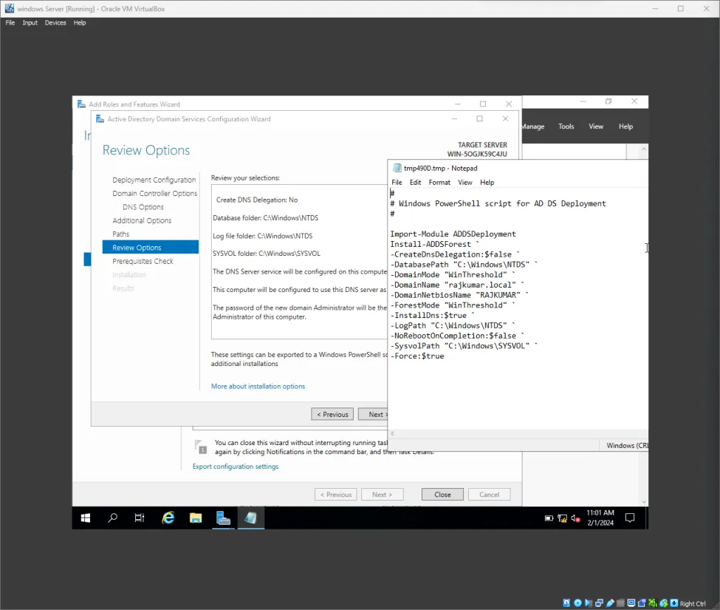Click the Install-ADDSForest line in Notepad
This screenshot has height=610, width=720.
pyautogui.click(x=434, y=244)
